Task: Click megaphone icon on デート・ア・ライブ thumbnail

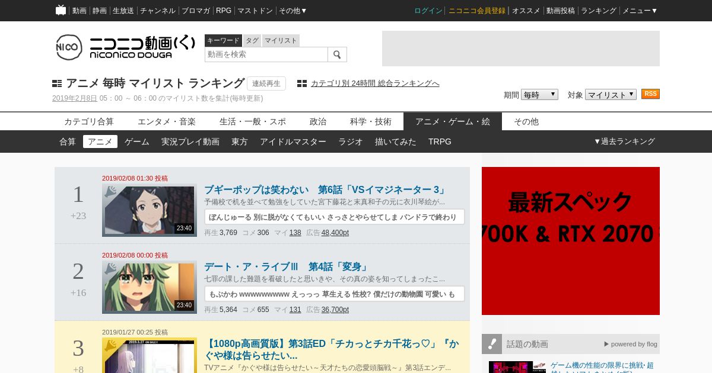Action: pyautogui.click(x=110, y=269)
